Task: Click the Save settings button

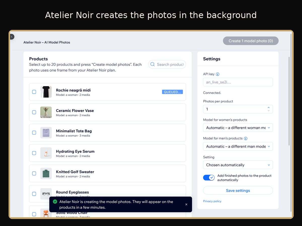Action: click(238, 191)
